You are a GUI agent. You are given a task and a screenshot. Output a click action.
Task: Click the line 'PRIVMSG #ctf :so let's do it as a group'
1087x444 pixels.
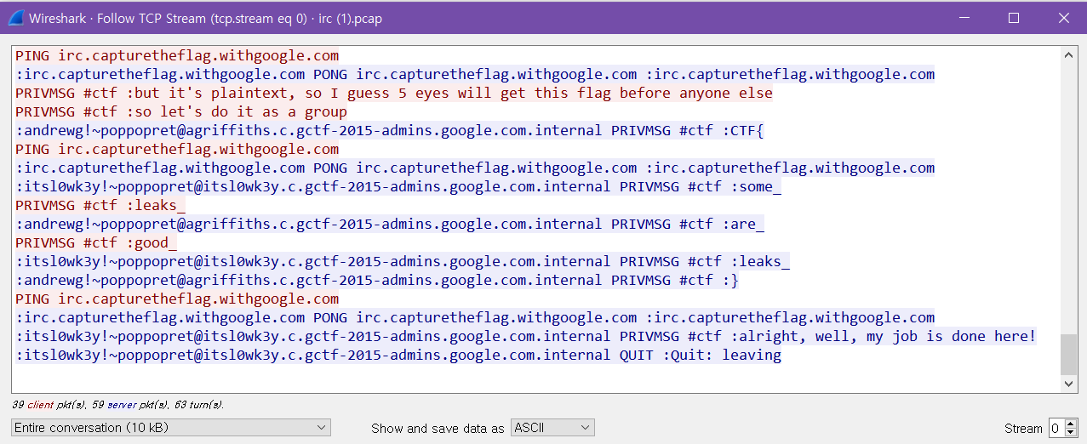(x=181, y=112)
